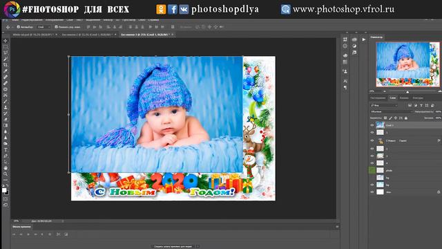Viewport: 442px width, 249px height.
Task: Enable the Auto-select checkbox
Action: 19,27
